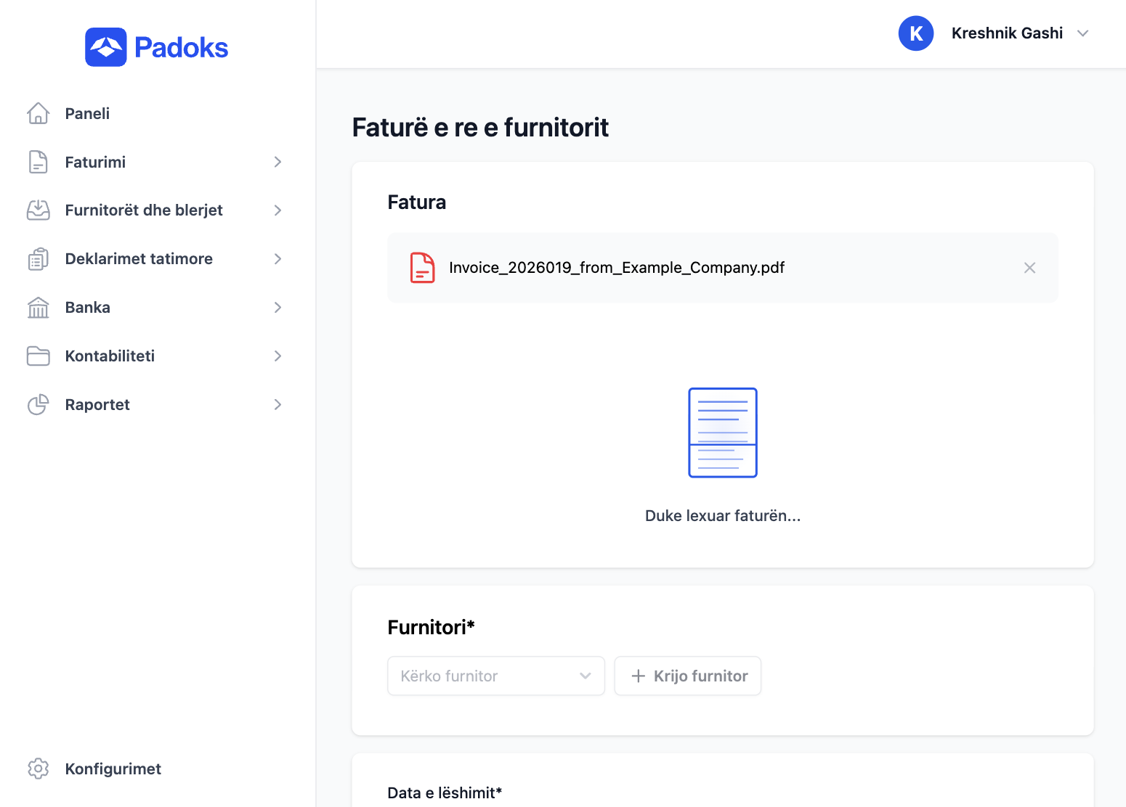The height and width of the screenshot is (807, 1126).
Task: Open Konfigurimet via the gear icon
Action: pos(38,769)
